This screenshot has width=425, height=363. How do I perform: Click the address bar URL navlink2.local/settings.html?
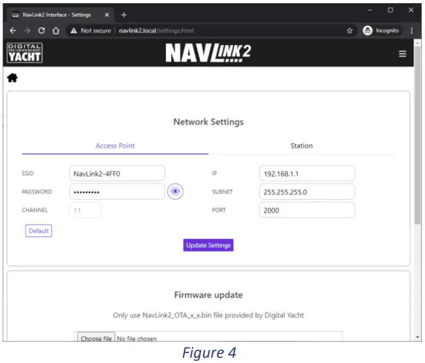(156, 31)
